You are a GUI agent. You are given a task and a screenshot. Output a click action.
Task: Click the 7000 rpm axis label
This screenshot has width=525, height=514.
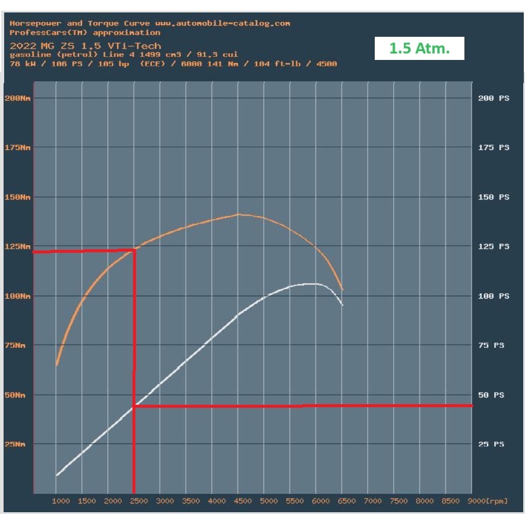[372, 501]
